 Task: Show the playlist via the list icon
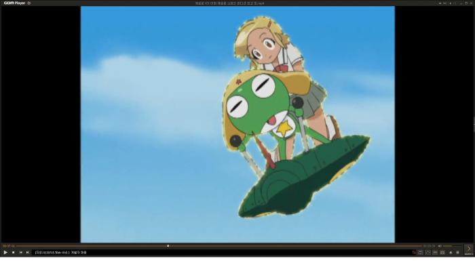click(458, 252)
